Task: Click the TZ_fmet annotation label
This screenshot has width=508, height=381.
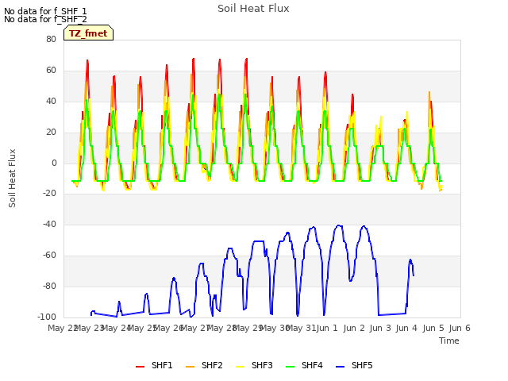Action: tap(88, 33)
